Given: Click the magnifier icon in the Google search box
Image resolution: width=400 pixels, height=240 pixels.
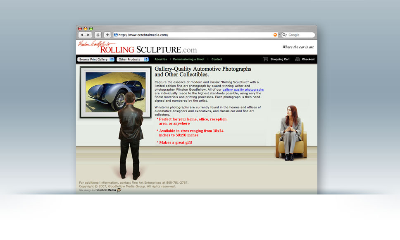Looking at the screenshot, I should coord(284,35).
